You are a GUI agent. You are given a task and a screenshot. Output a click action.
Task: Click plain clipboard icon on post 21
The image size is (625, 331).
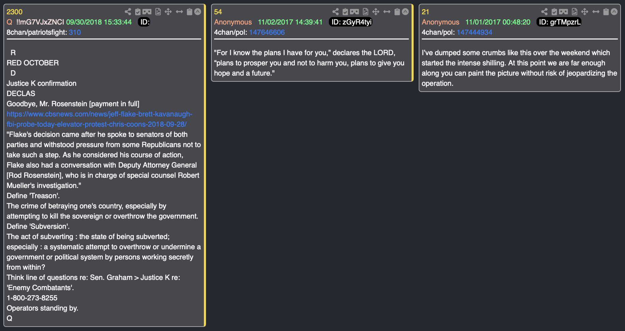606,12
